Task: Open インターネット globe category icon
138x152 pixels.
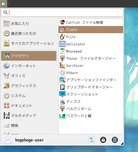Action: 7,66
